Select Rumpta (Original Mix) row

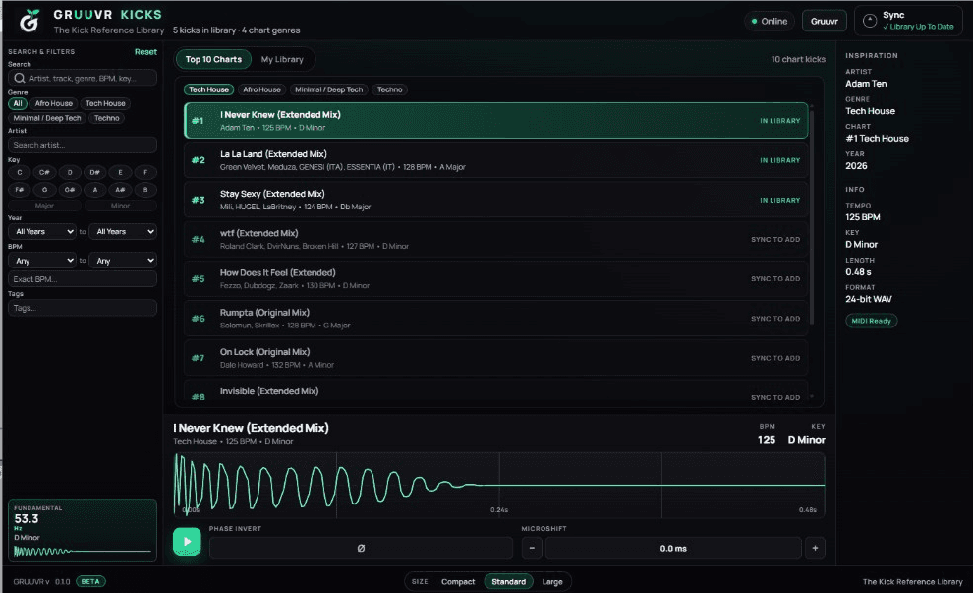[495, 319]
